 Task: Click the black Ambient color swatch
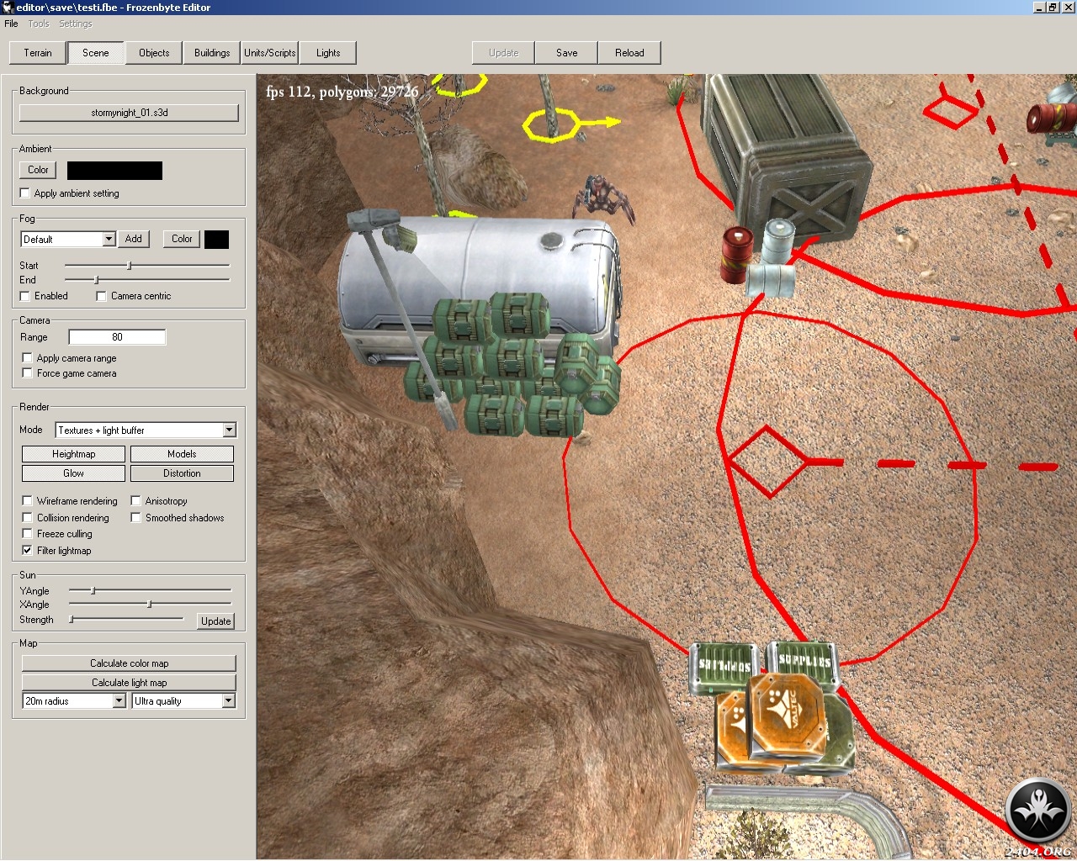pyautogui.click(x=114, y=171)
